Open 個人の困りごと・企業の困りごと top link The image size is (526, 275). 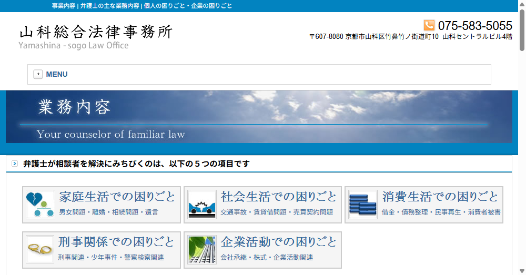click(x=188, y=6)
